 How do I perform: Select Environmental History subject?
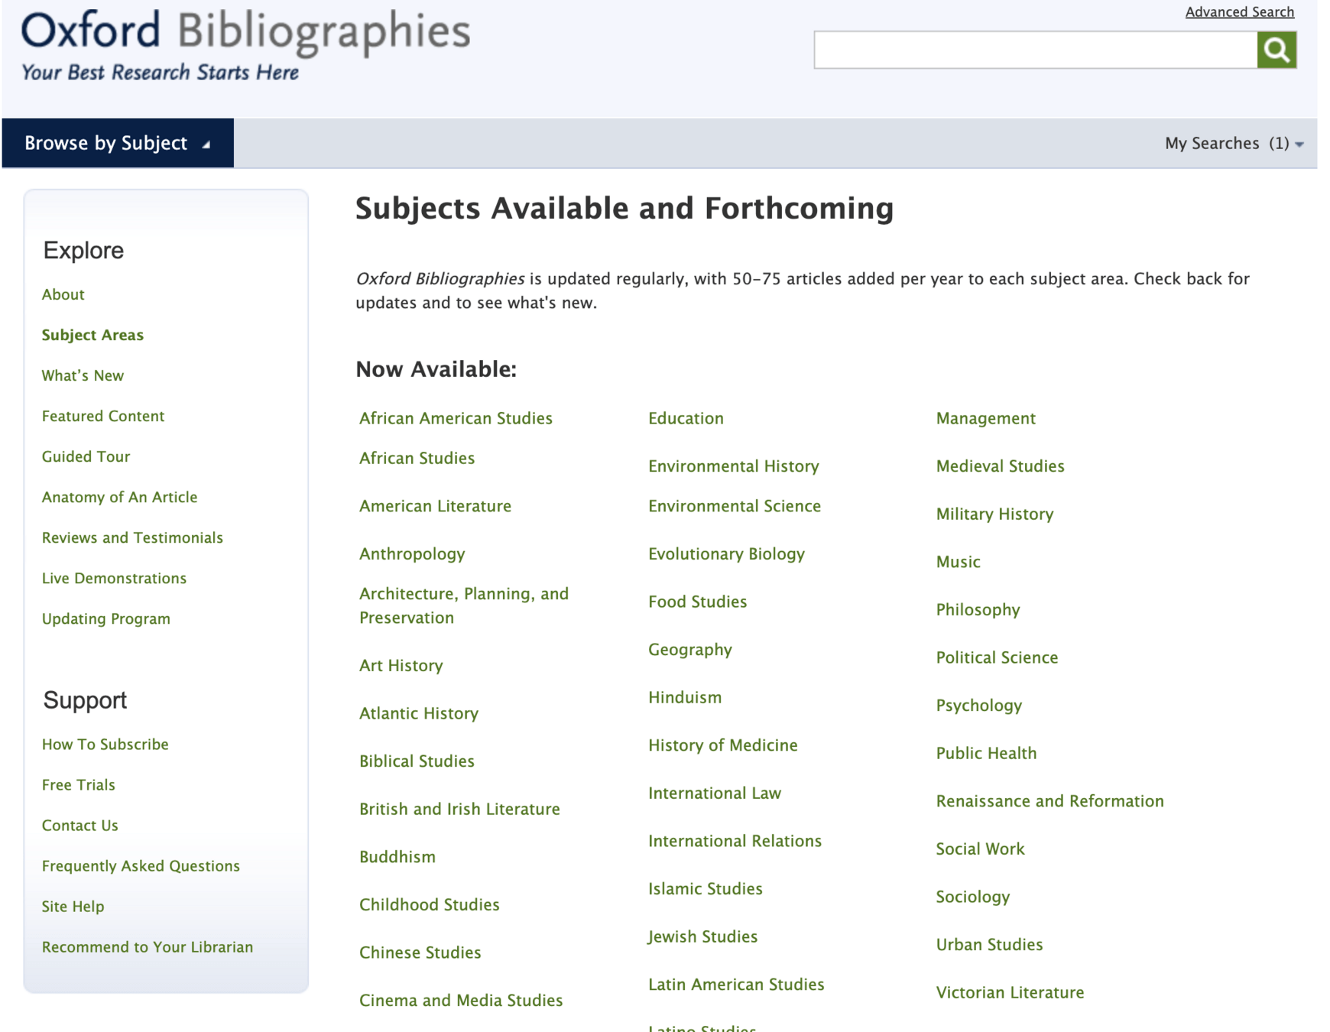pyautogui.click(x=733, y=466)
